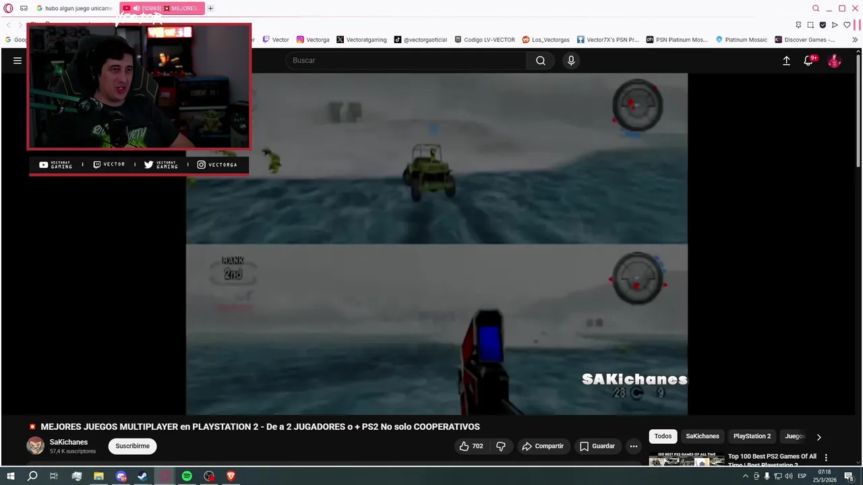Click the Guardar save button
Viewport: 863px width, 485px height.
pyautogui.click(x=597, y=446)
